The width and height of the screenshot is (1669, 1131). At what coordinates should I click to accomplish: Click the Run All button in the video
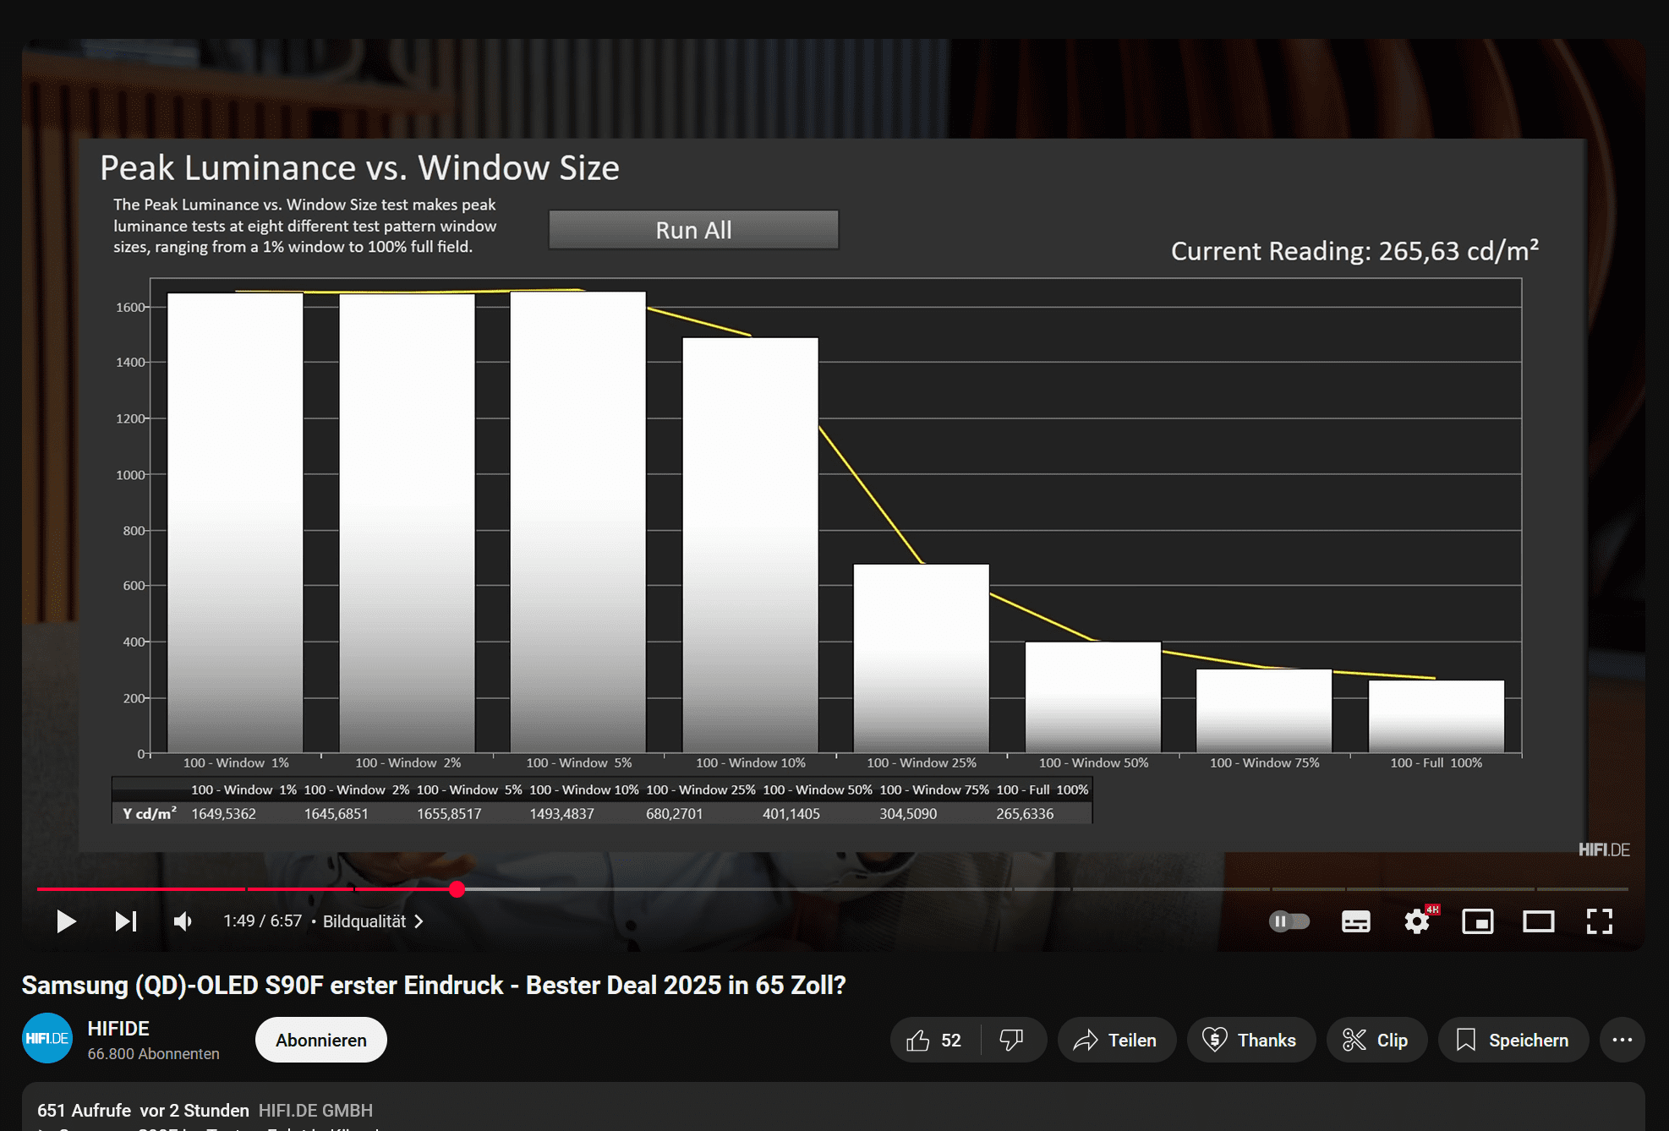point(693,230)
